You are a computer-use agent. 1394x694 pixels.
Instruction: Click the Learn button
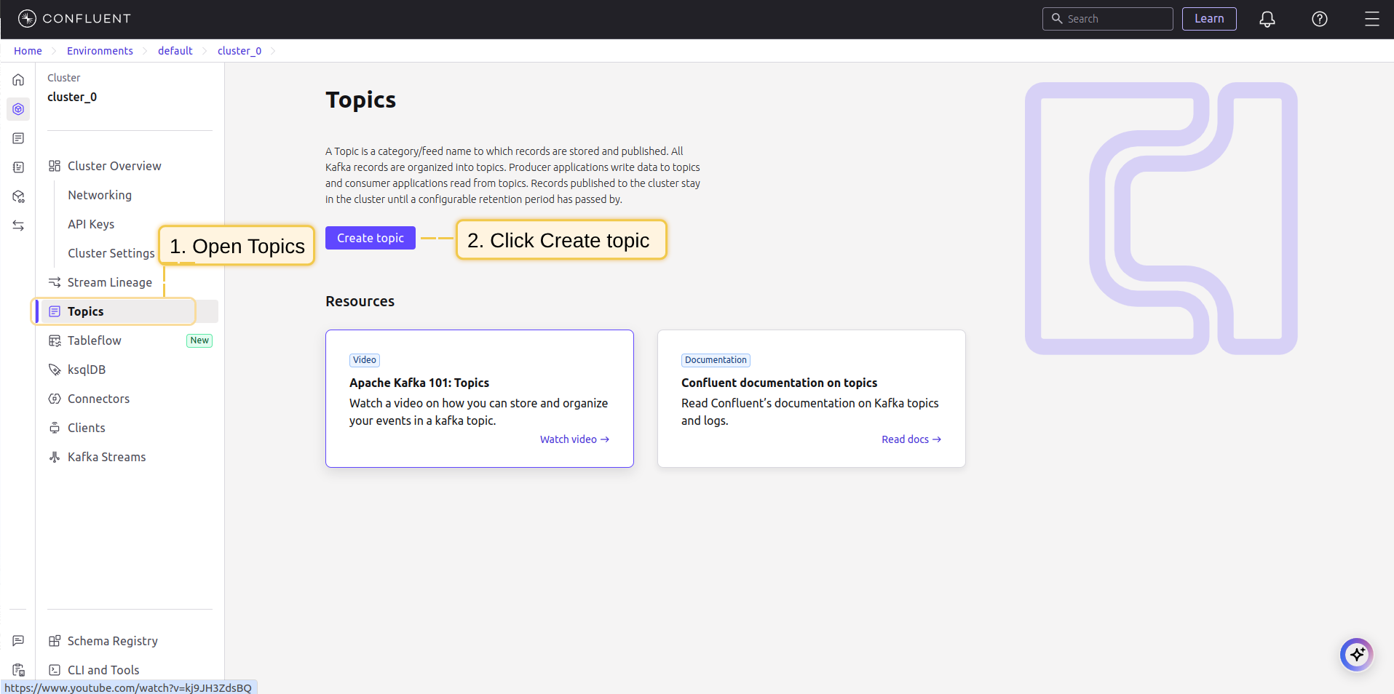tap(1209, 19)
